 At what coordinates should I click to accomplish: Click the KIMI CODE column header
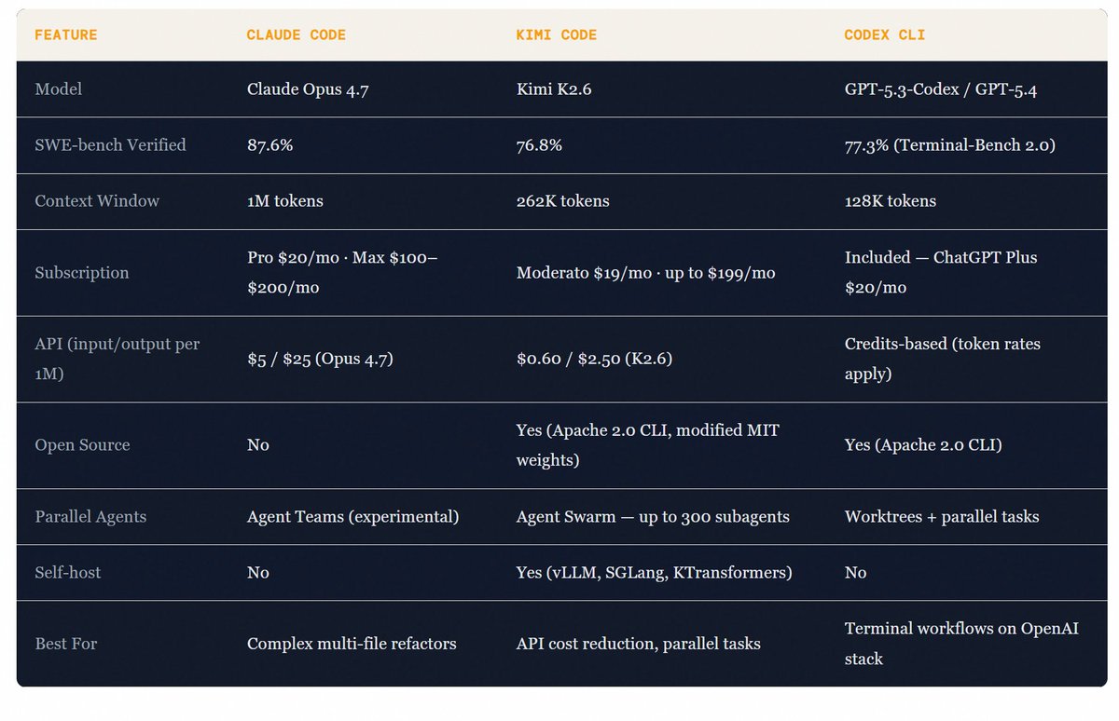point(557,35)
